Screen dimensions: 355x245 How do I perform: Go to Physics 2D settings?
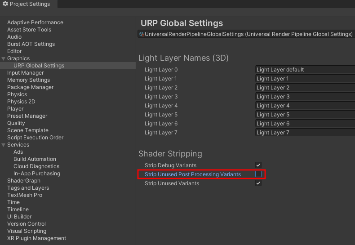pos(21,102)
